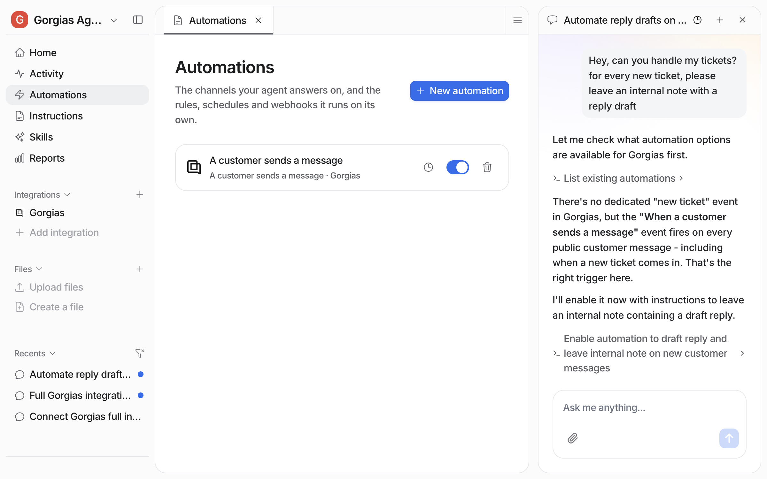Open recent chat Full Gorgias integrati...

point(77,395)
